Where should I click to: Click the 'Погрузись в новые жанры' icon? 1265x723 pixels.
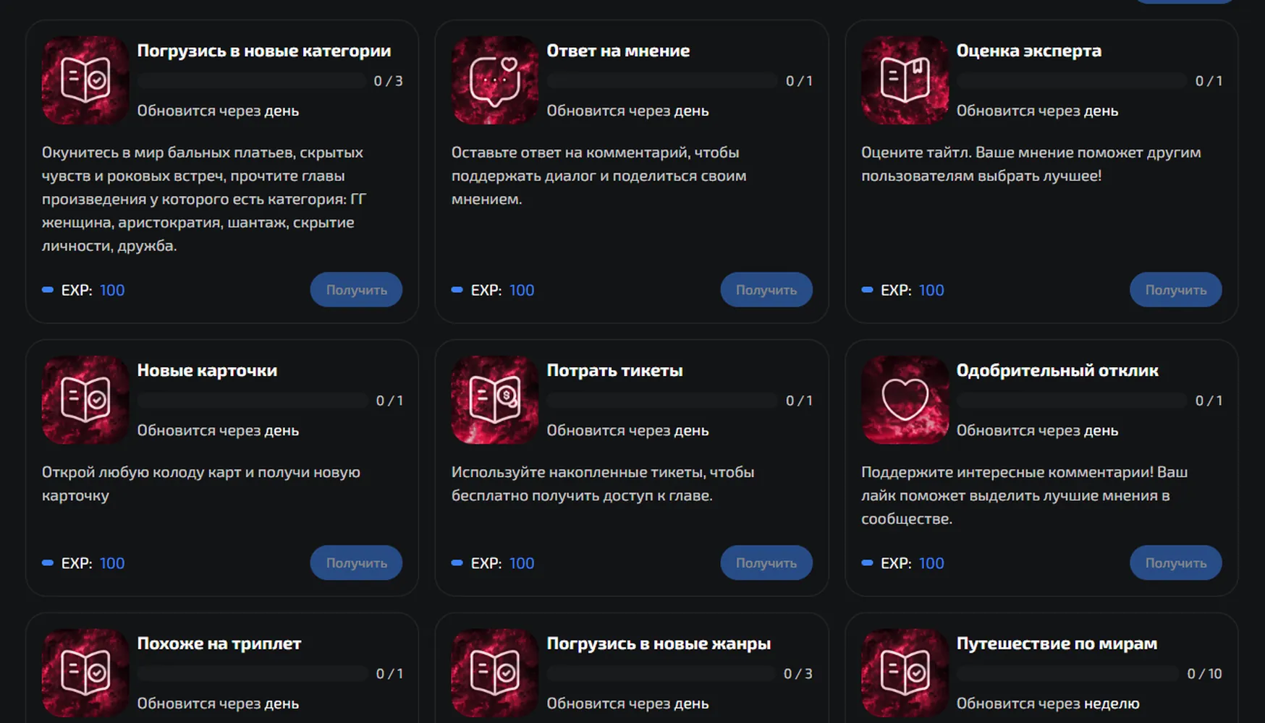(495, 673)
